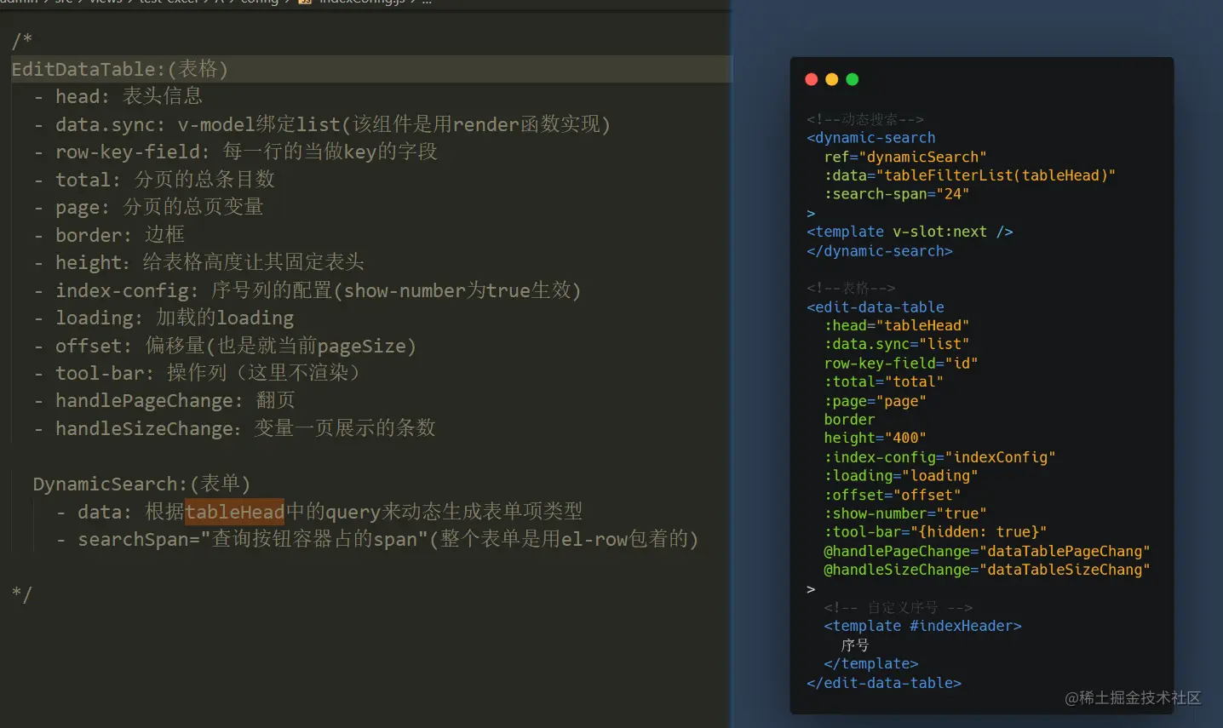The width and height of the screenshot is (1223, 728).
Task: Click the closing '*/' comment marker
Action: [22, 593]
